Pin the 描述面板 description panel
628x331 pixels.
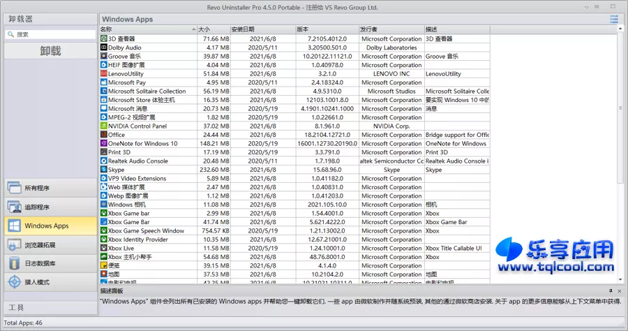coord(611,291)
